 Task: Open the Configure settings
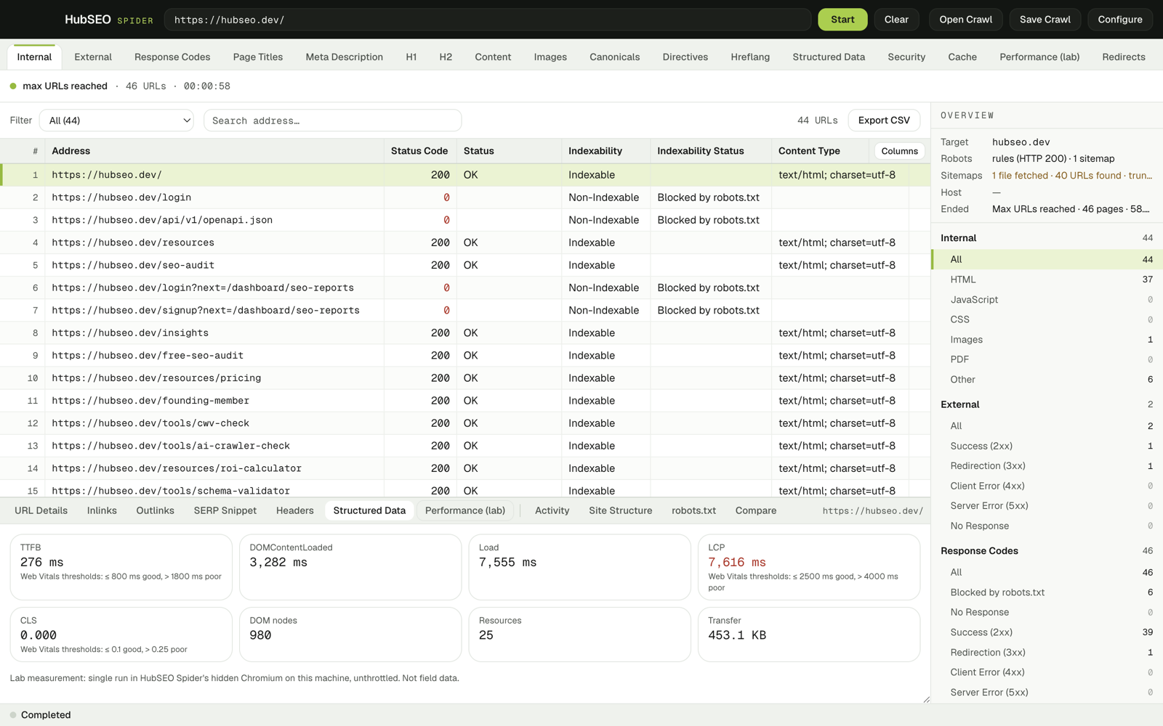click(1119, 20)
